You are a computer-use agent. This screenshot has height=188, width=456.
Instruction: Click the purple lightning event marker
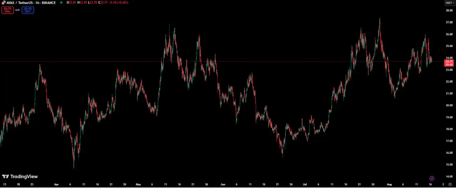point(432,178)
